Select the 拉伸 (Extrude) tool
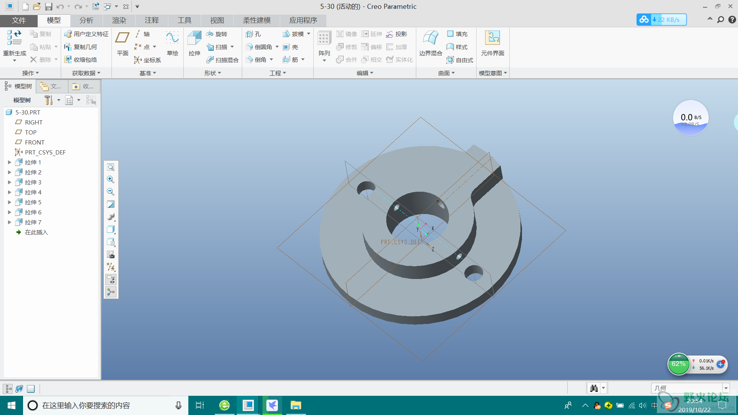The width and height of the screenshot is (738, 415). (x=194, y=43)
